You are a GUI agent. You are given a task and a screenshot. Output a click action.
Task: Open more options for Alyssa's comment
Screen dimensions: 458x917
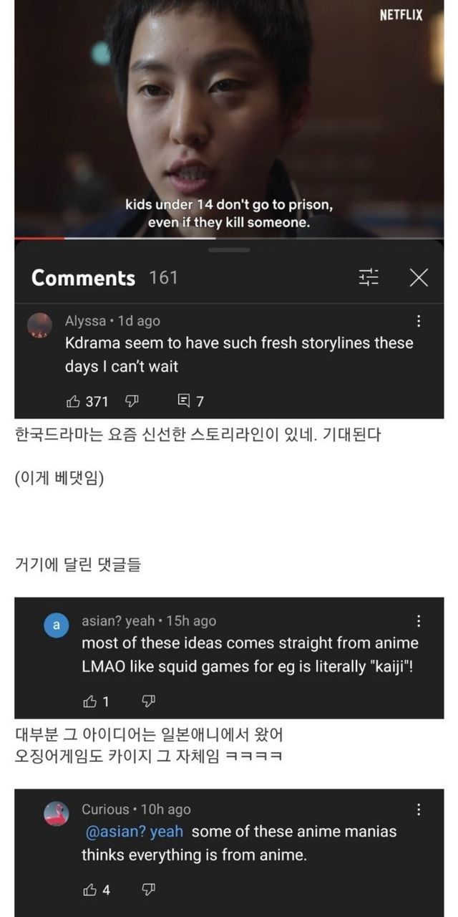coord(419,322)
